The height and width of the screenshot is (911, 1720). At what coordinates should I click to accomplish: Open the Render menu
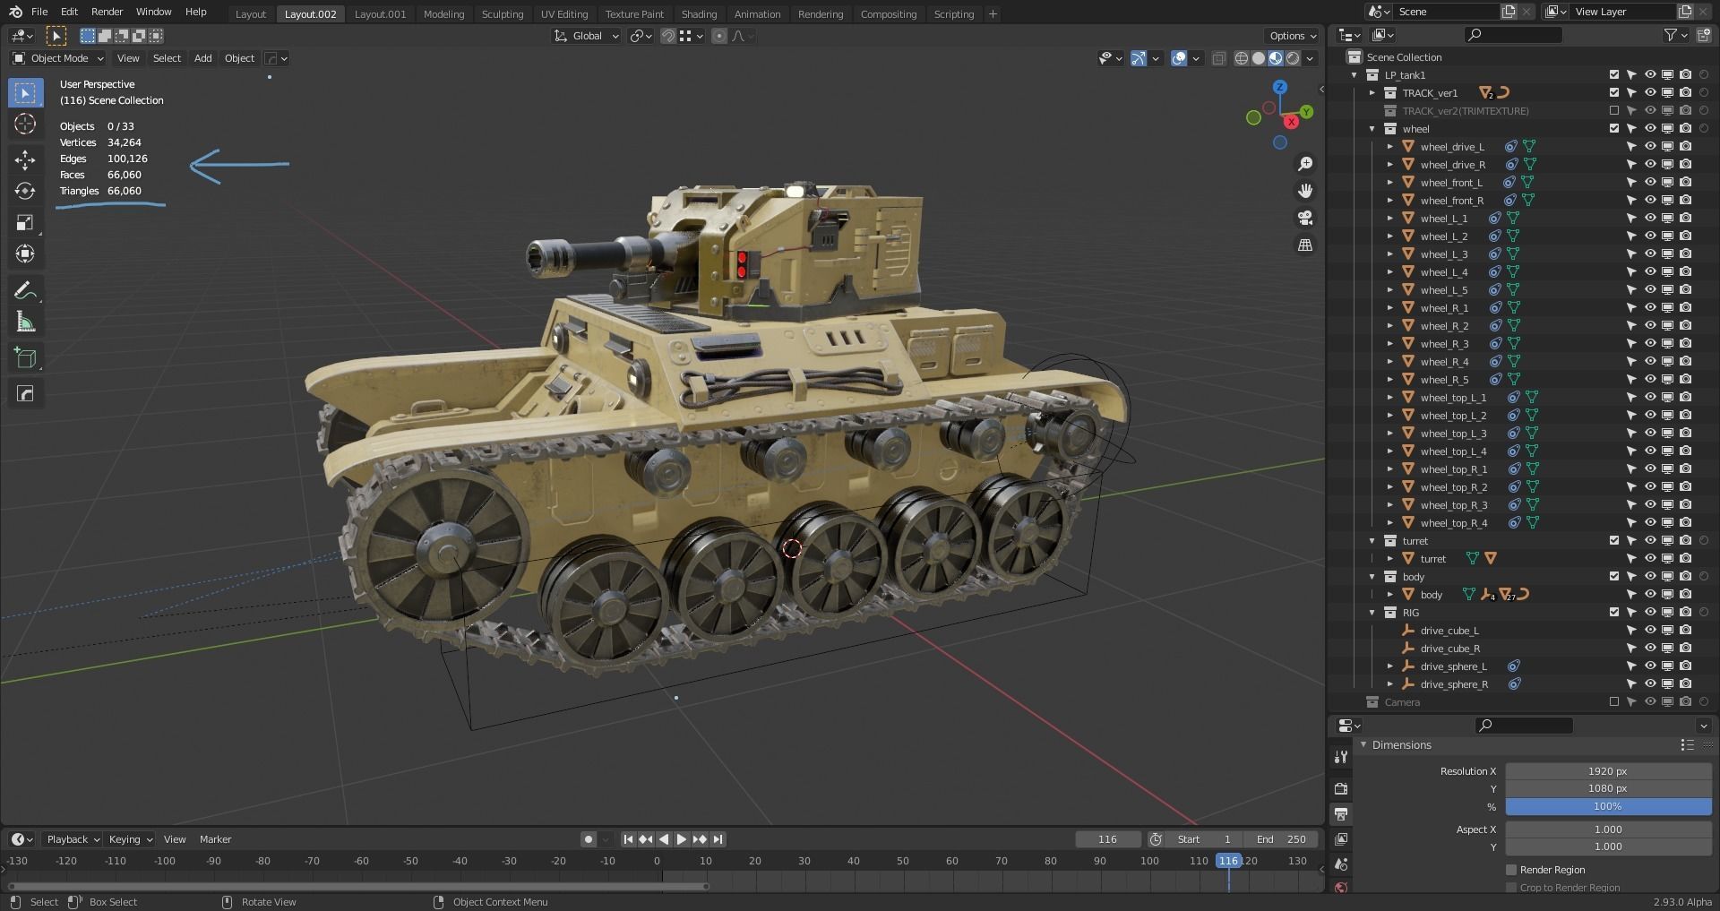[107, 12]
